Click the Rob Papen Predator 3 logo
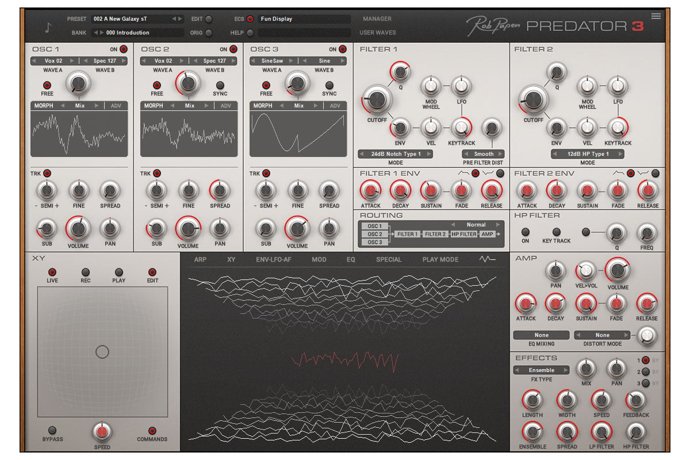Viewport: 690px width, 460px height. 555,25
